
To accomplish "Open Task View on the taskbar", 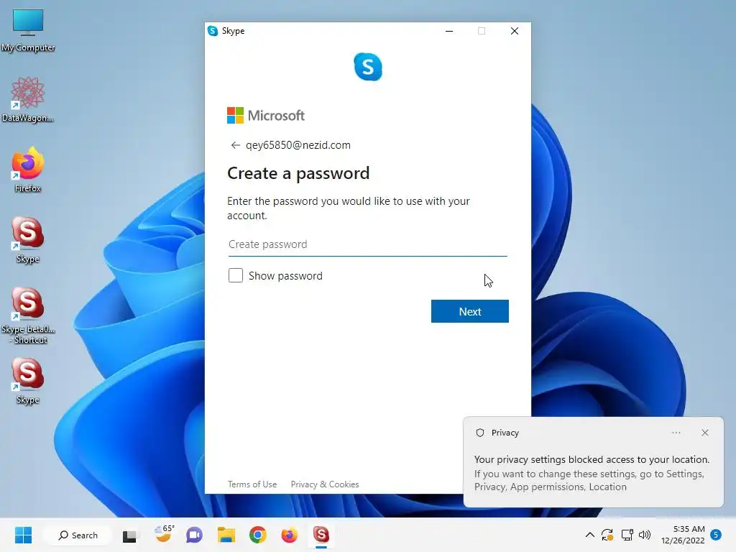I will pos(129,535).
